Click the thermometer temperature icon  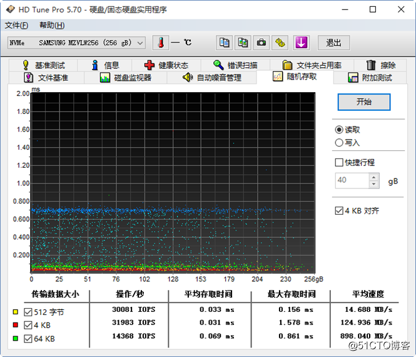click(x=161, y=43)
